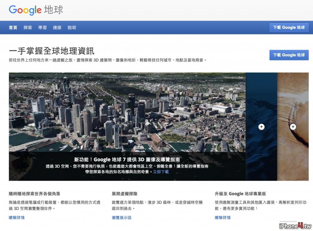The width and height of the screenshot is (313, 231).
Task: Open the 瀏覽展示區 link
Action: tap(122, 218)
